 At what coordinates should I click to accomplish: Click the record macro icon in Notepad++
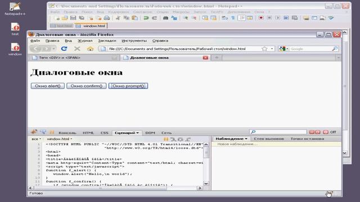pyautogui.click(x=261, y=18)
